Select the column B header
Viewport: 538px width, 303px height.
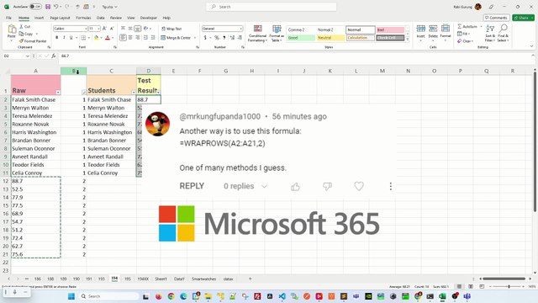coord(73,71)
